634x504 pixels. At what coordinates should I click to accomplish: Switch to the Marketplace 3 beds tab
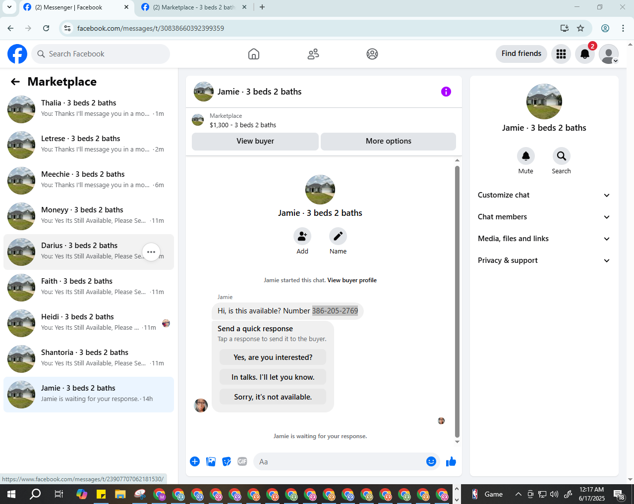pyautogui.click(x=194, y=7)
